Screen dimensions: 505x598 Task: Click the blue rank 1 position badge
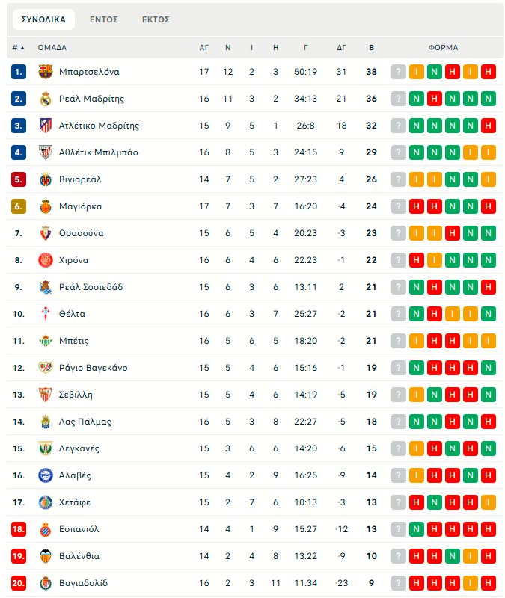19,72
